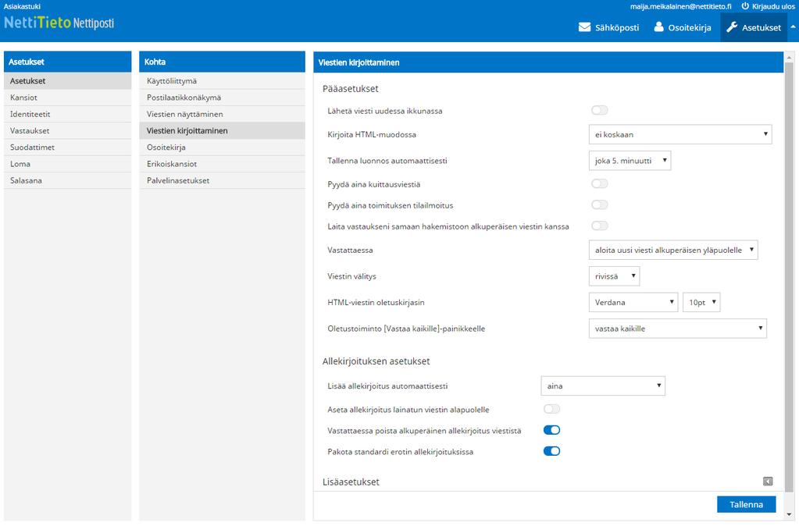
Task: Click the Asiakastuki link
Action: (x=22, y=6)
